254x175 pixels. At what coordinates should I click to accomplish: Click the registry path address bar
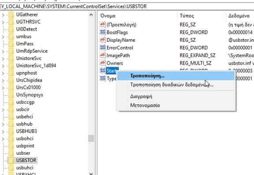tap(127, 6)
